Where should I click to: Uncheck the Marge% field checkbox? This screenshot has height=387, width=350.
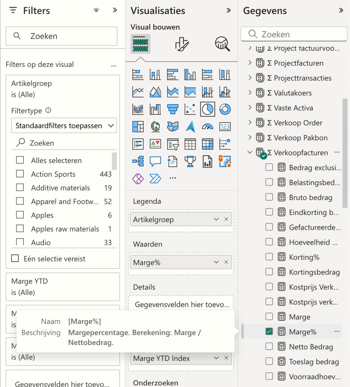coord(269,332)
